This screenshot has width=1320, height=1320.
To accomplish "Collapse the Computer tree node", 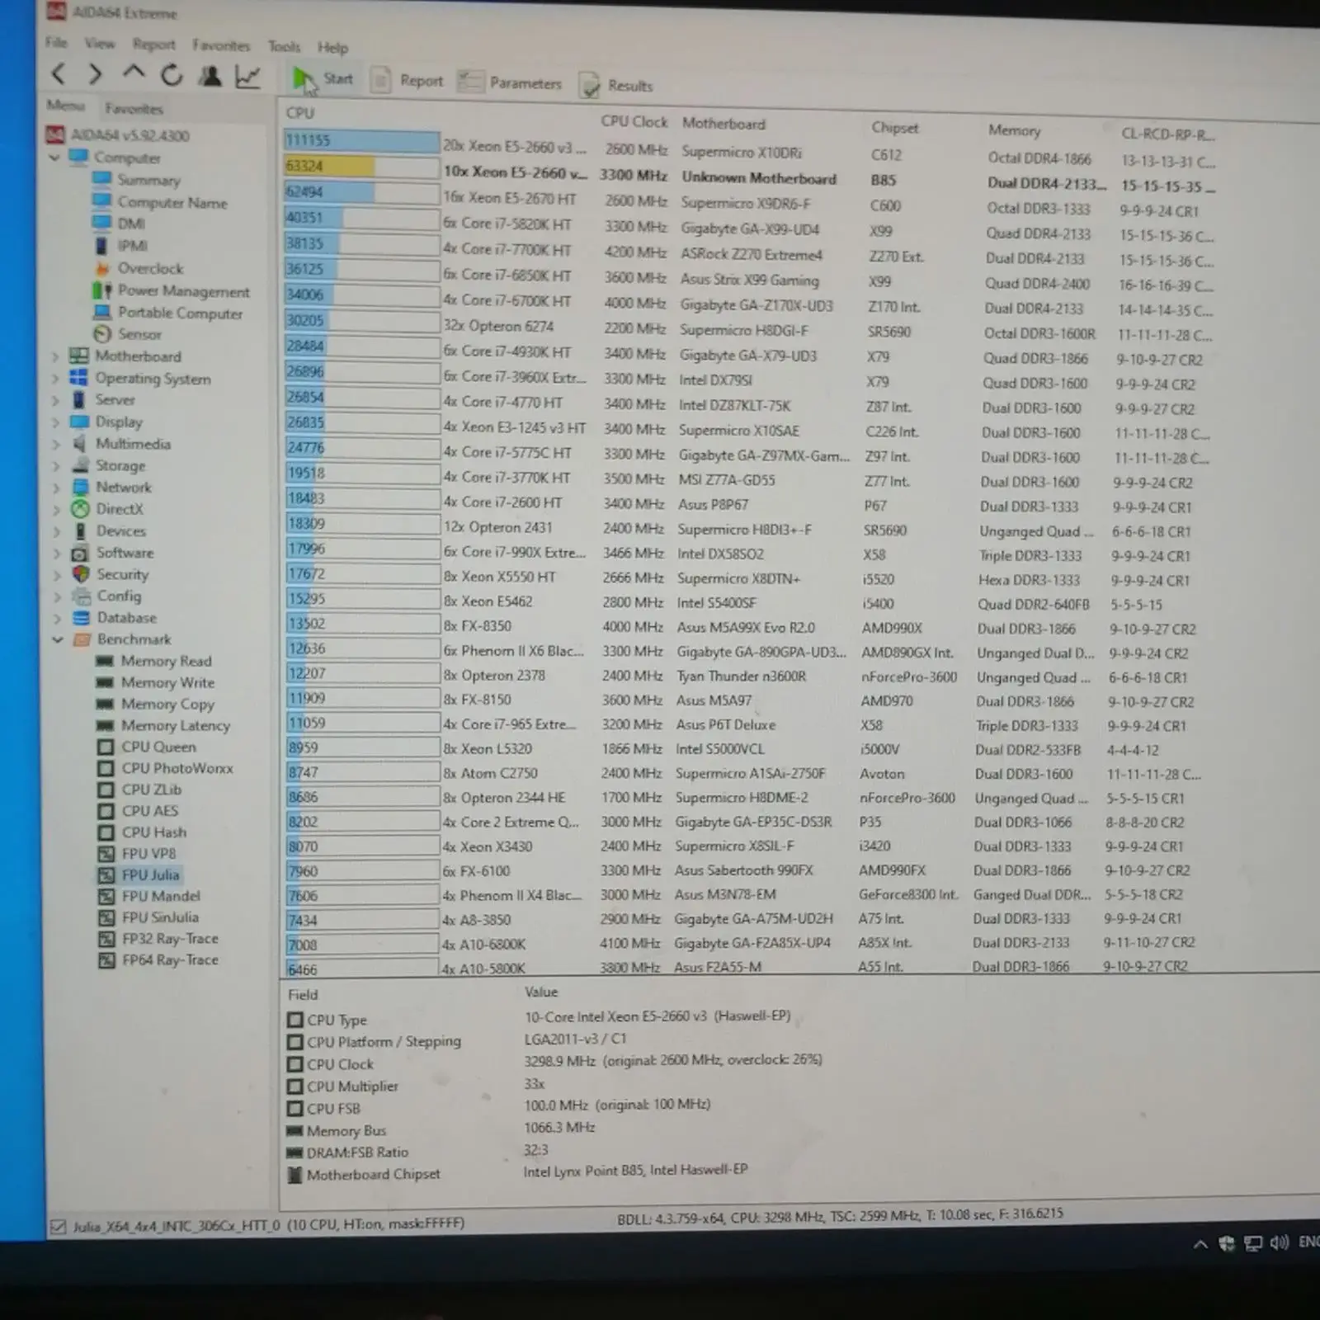I will [x=55, y=157].
